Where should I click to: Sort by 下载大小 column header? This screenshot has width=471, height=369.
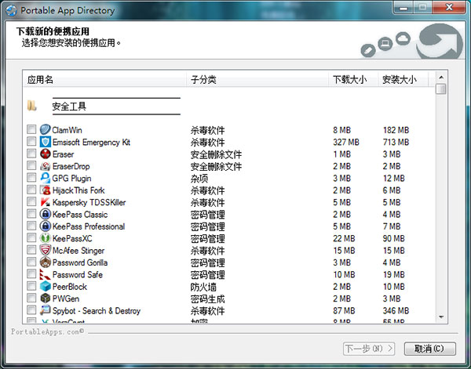(x=352, y=80)
